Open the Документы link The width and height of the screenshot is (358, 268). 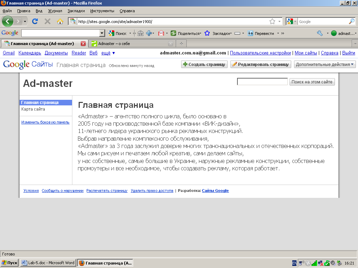click(x=56, y=53)
